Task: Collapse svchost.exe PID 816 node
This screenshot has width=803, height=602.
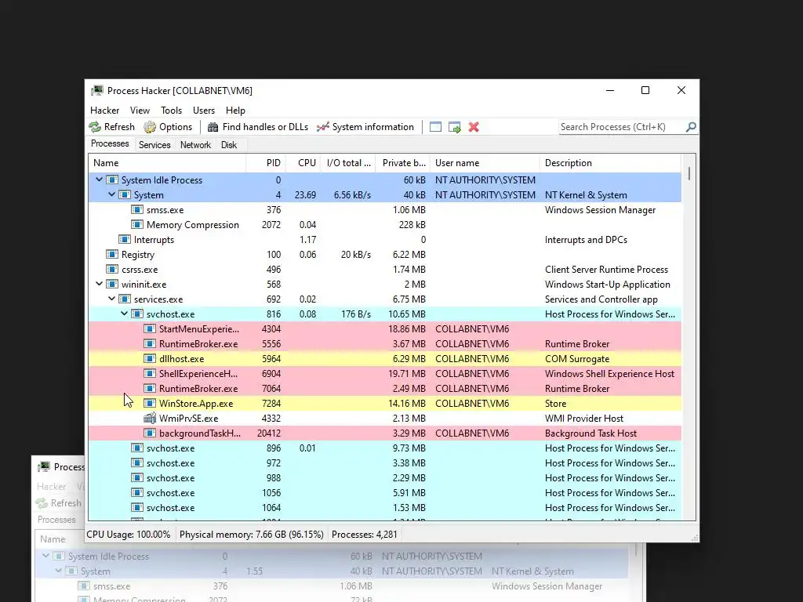Action: (124, 314)
